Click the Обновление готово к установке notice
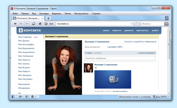Screen dimensions: 177x108 (135, 97)
